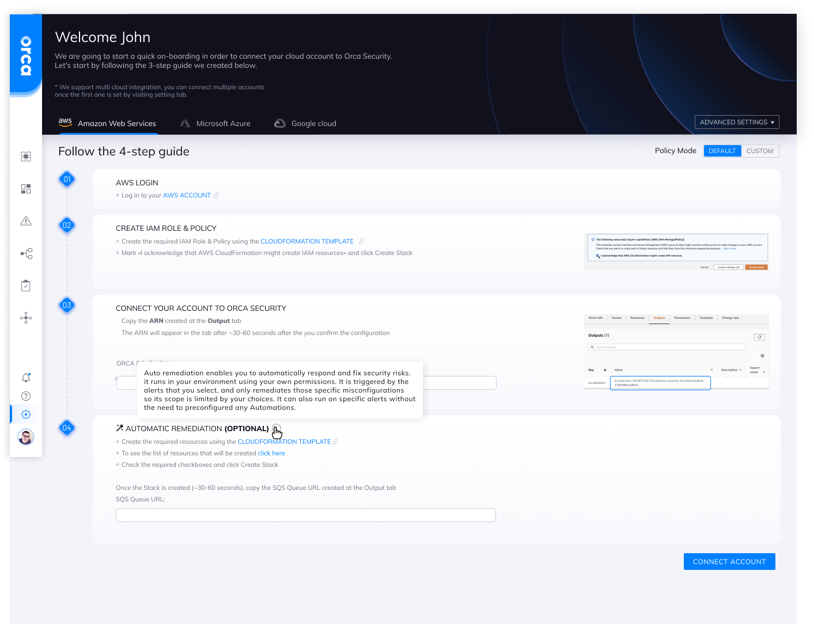Click the help question mark icon
814x624 pixels.
point(25,395)
